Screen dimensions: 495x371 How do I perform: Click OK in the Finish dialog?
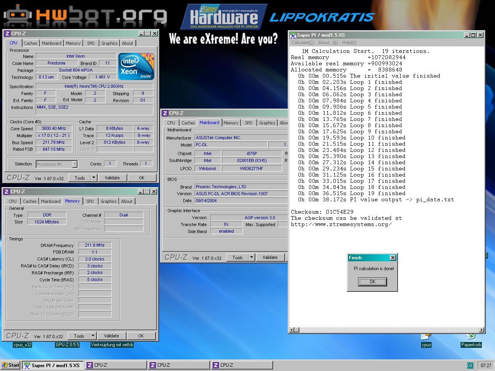point(372,282)
